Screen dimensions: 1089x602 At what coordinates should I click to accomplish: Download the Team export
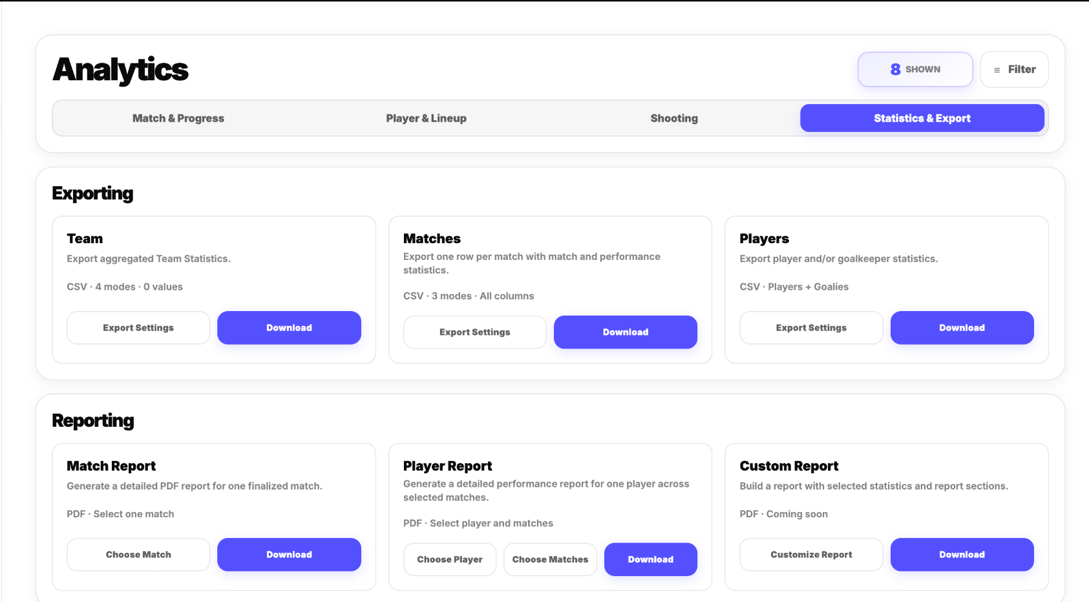289,328
